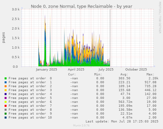Click the red order 7 legend swatch
Viewport: 163px width, 129px height.
[x=6, y=106]
